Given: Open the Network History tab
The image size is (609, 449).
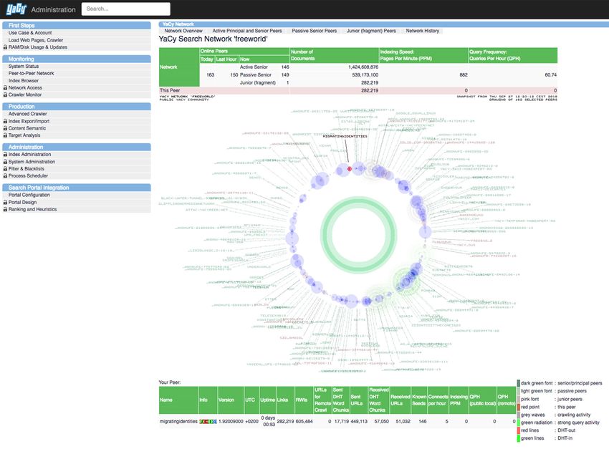Looking at the screenshot, I should coord(423,31).
